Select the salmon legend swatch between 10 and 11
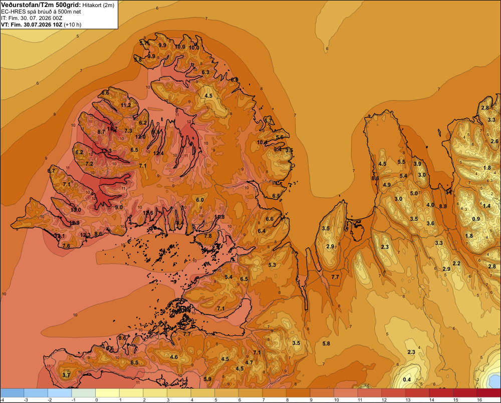Image resolution: width=501 pixels, height=403 pixels. click(x=346, y=393)
